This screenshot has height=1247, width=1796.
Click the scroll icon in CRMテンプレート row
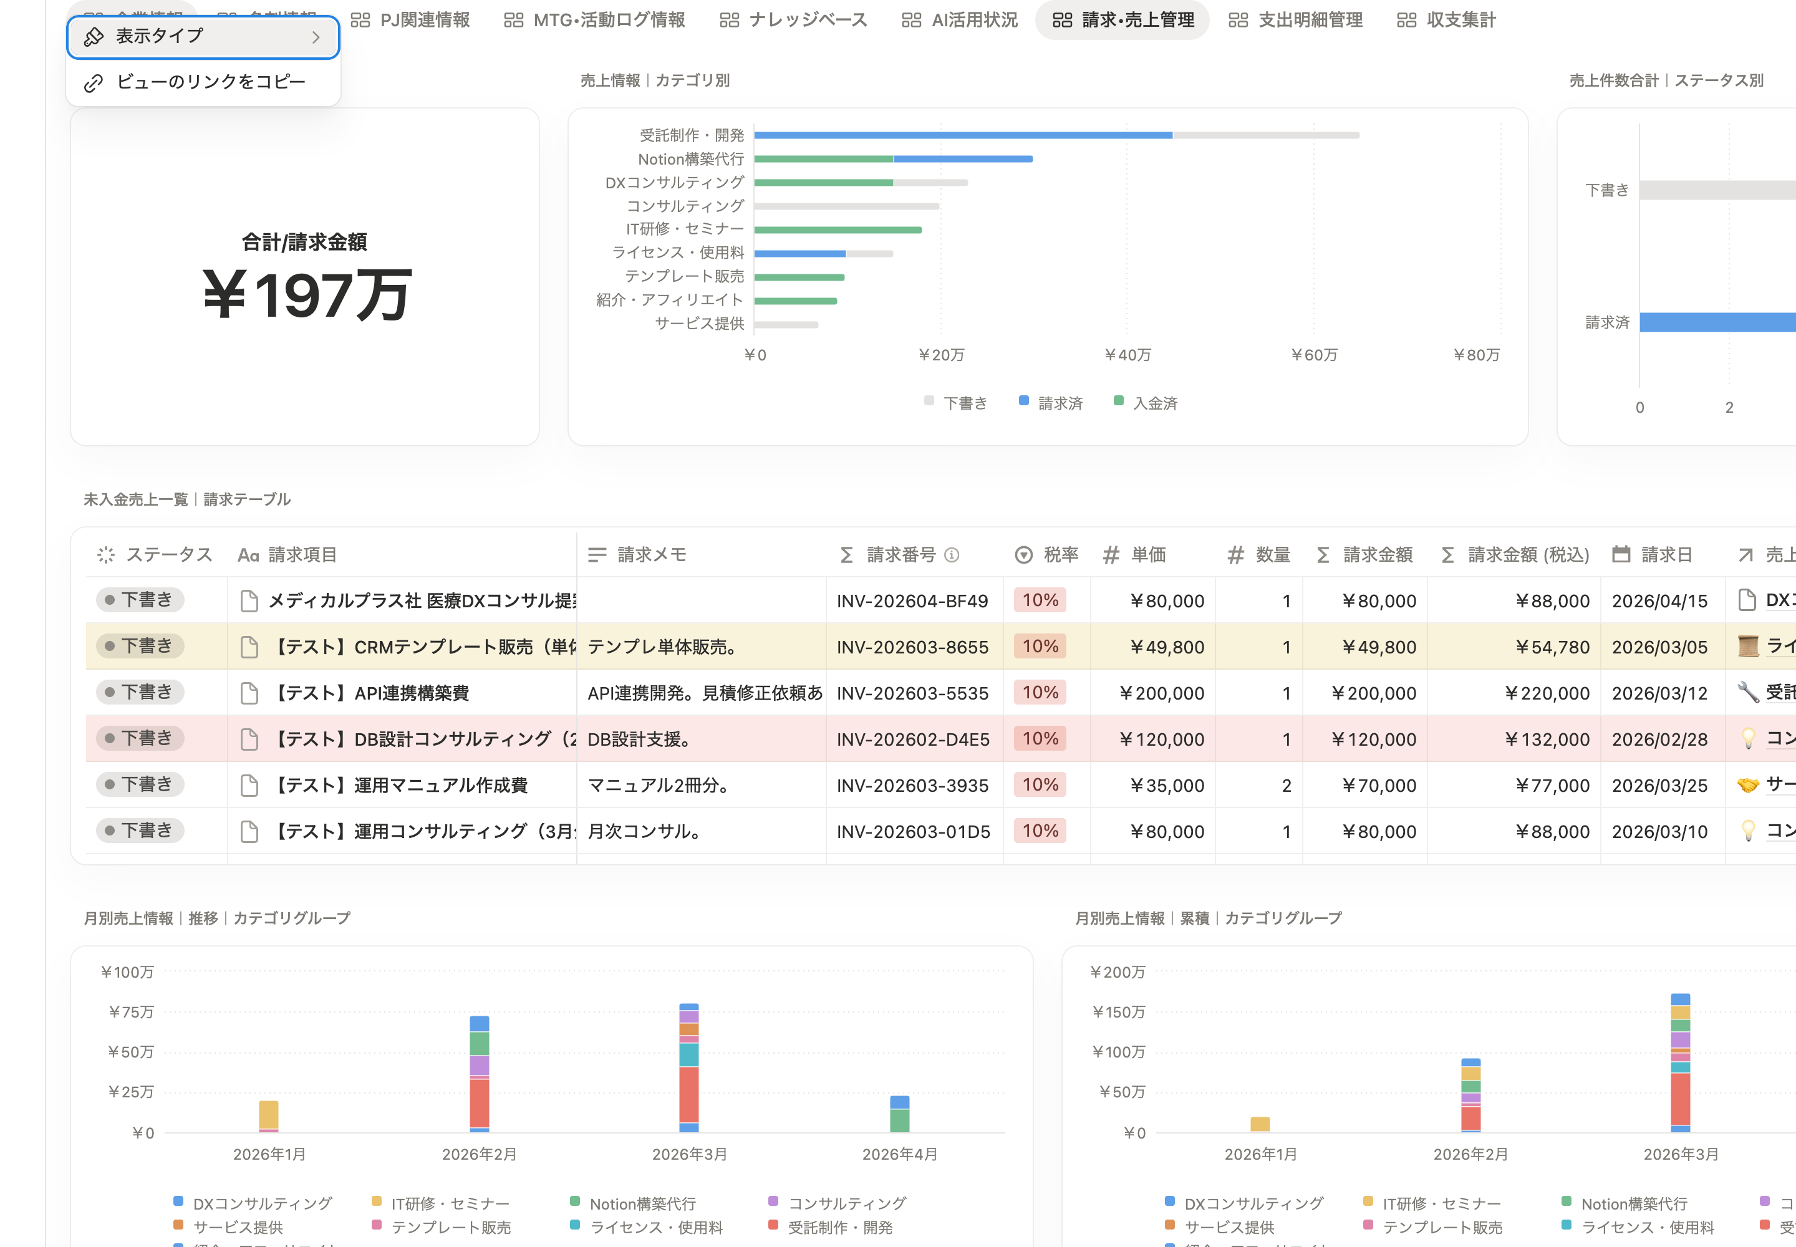point(1747,646)
